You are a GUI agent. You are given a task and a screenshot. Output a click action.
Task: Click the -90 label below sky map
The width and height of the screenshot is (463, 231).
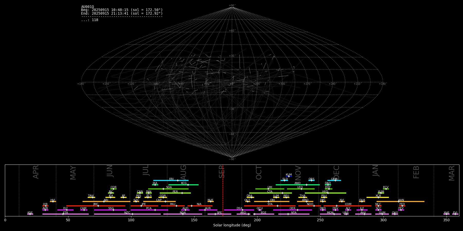point(232,159)
